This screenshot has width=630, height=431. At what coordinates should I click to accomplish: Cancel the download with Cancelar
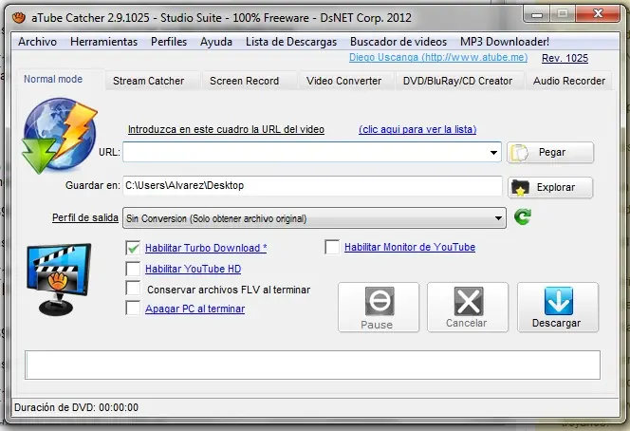pyautogui.click(x=468, y=308)
